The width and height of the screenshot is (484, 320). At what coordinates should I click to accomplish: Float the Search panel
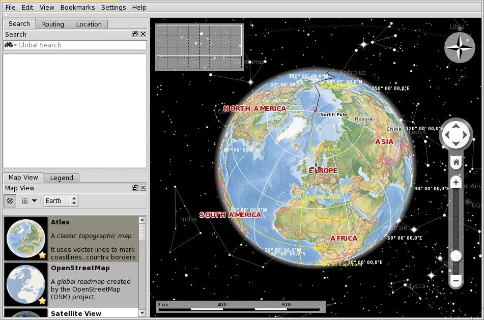135,34
